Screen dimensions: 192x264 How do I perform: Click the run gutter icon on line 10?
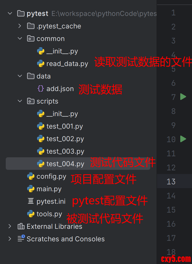point(183,139)
